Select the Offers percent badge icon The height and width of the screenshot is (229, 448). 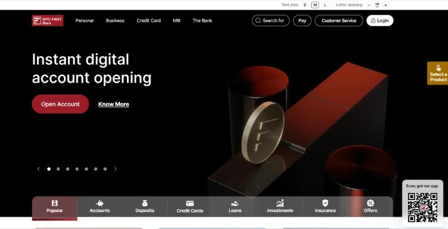370,203
